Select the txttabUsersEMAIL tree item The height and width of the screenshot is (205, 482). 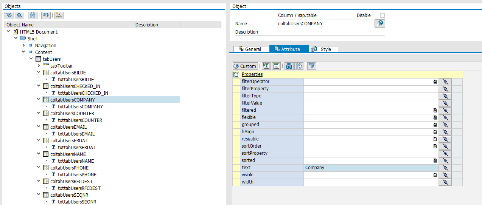76,134
